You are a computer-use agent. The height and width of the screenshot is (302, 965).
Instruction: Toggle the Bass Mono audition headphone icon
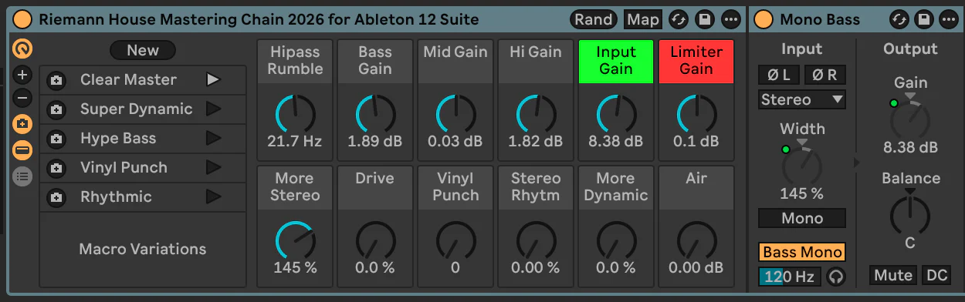tap(835, 276)
